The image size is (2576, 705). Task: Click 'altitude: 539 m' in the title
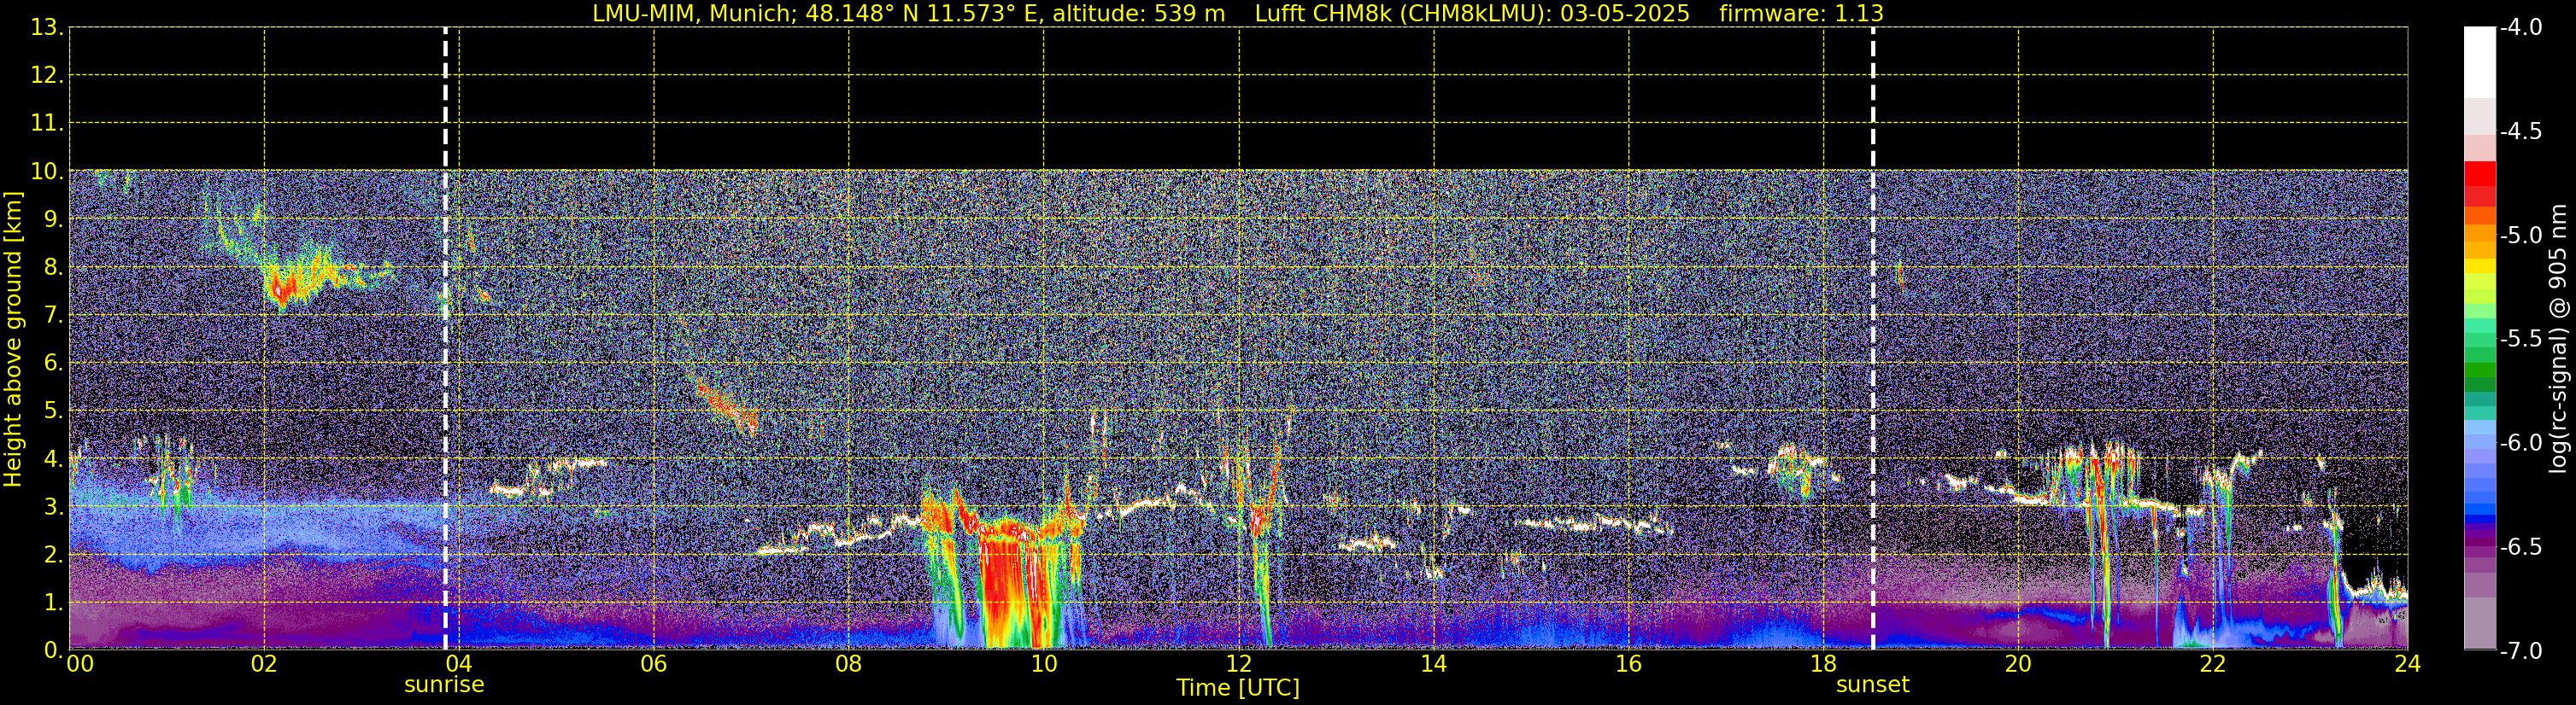click(1138, 14)
